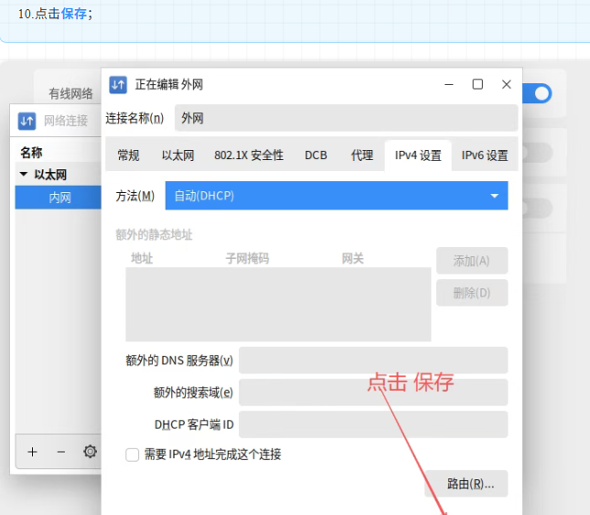Click the add connection plus icon
This screenshot has height=515, width=590.
32,452
